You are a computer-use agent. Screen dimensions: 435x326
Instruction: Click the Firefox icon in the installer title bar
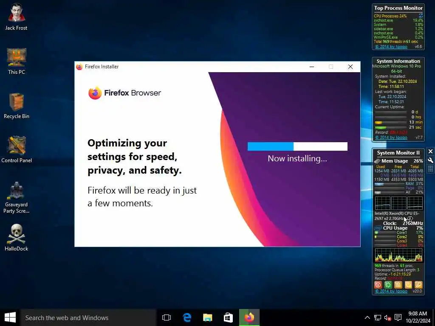click(x=79, y=67)
